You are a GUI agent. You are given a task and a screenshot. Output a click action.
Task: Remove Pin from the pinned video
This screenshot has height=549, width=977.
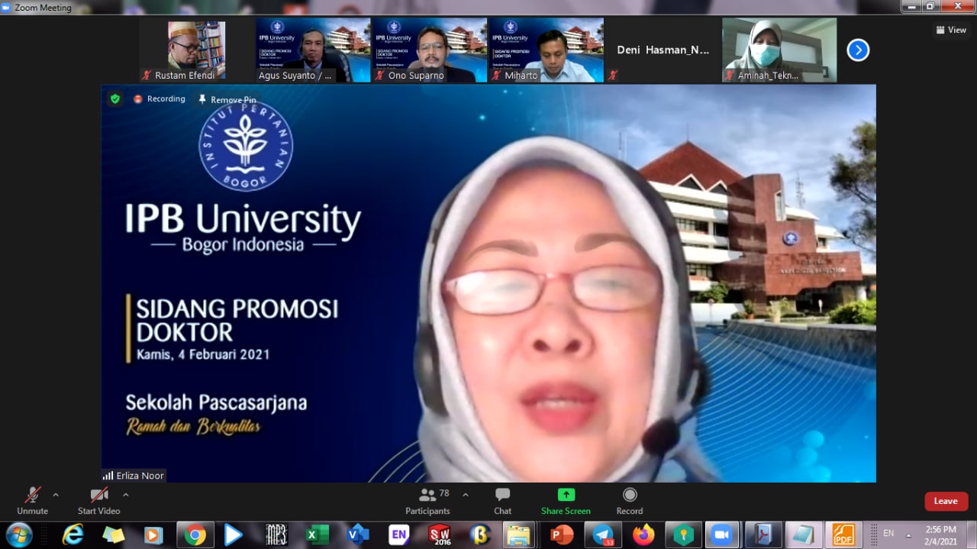[x=227, y=99]
